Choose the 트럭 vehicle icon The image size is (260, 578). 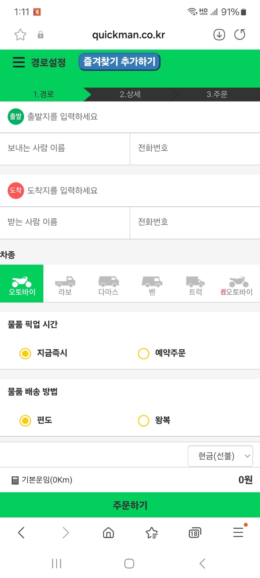tap(195, 283)
